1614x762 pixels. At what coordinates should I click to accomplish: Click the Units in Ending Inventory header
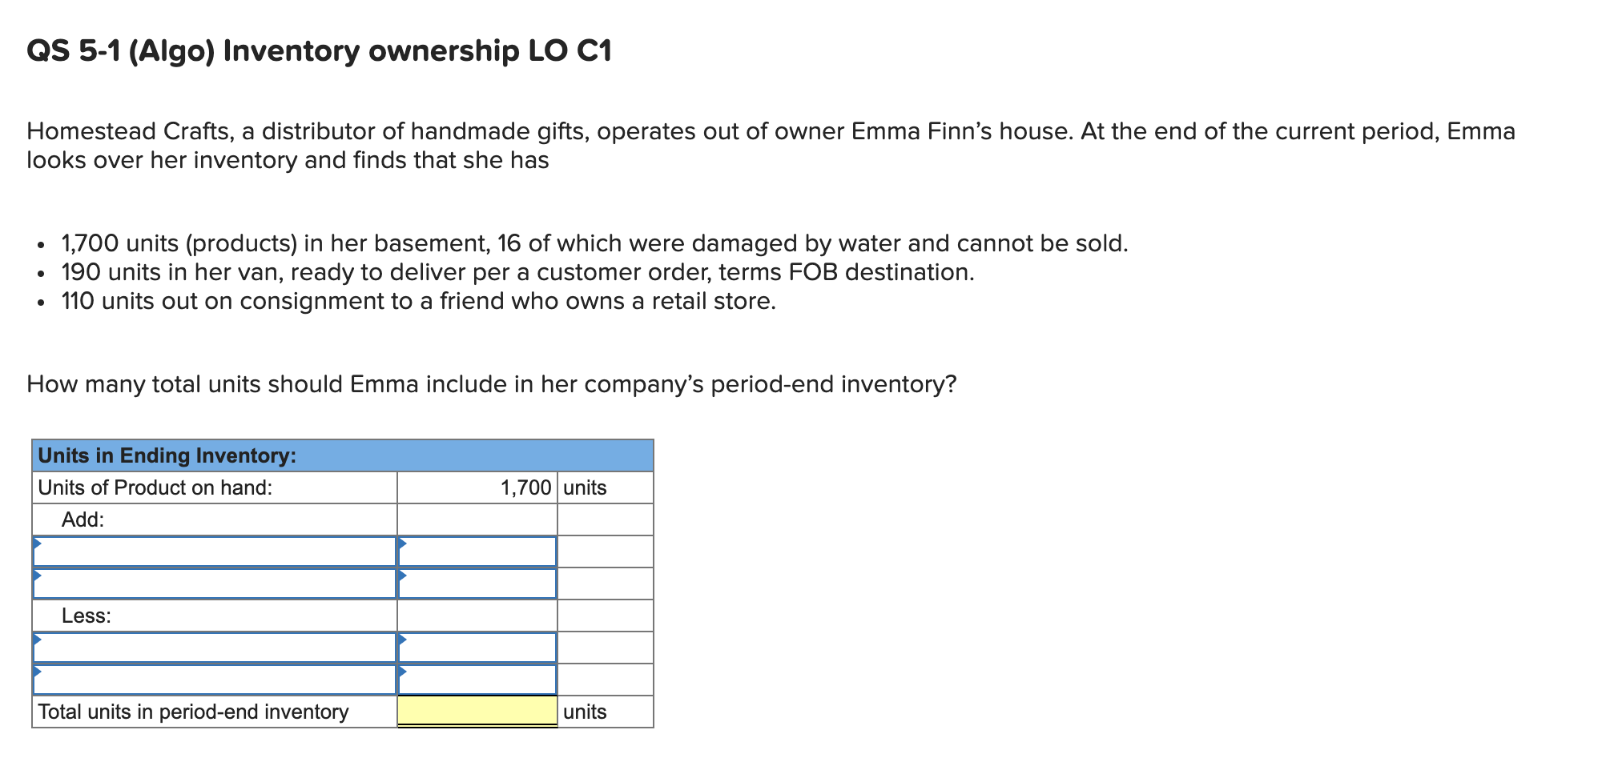point(168,455)
